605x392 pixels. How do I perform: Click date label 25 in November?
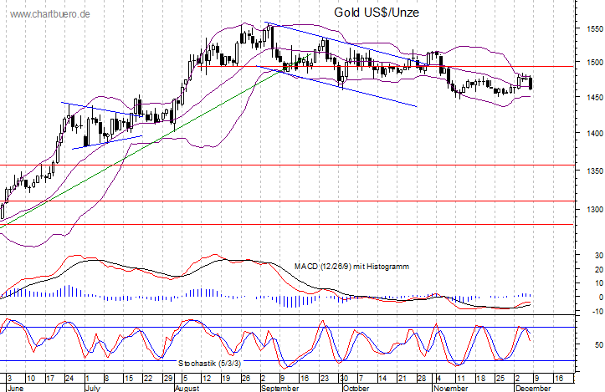[x=500, y=379]
